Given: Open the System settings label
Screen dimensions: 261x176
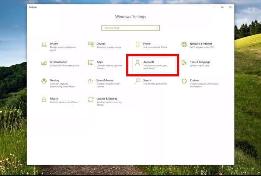Looking at the screenshot, I should click(x=54, y=44).
